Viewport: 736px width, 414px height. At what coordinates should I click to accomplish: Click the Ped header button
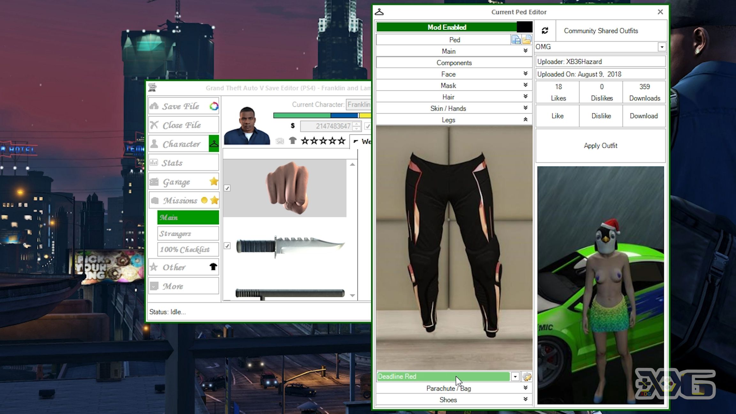click(x=444, y=40)
